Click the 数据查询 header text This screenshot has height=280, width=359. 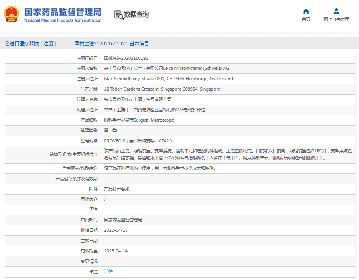point(136,14)
